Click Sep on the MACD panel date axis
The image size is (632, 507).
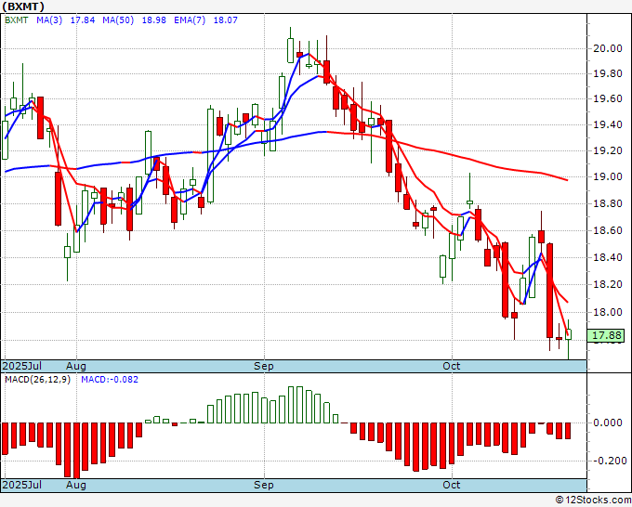264,485
